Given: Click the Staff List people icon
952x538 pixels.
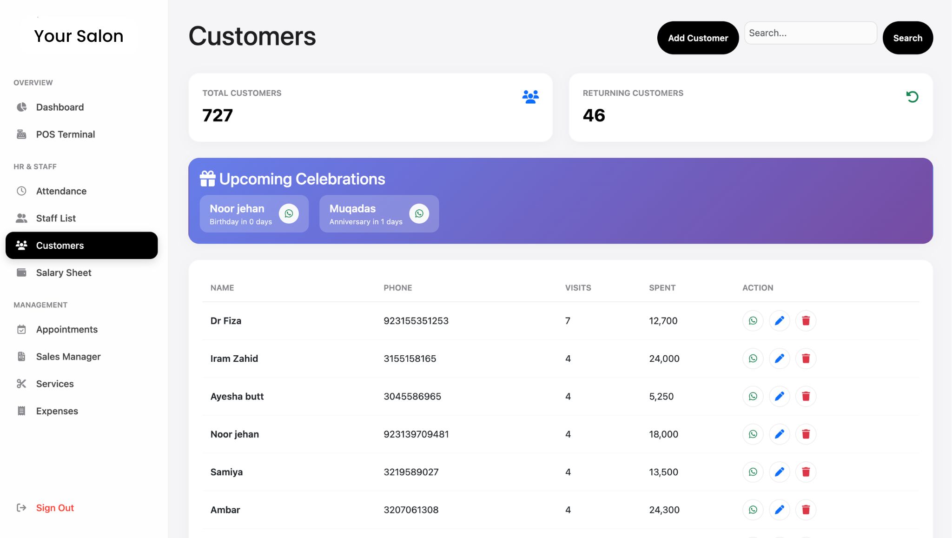Looking at the screenshot, I should pos(21,218).
